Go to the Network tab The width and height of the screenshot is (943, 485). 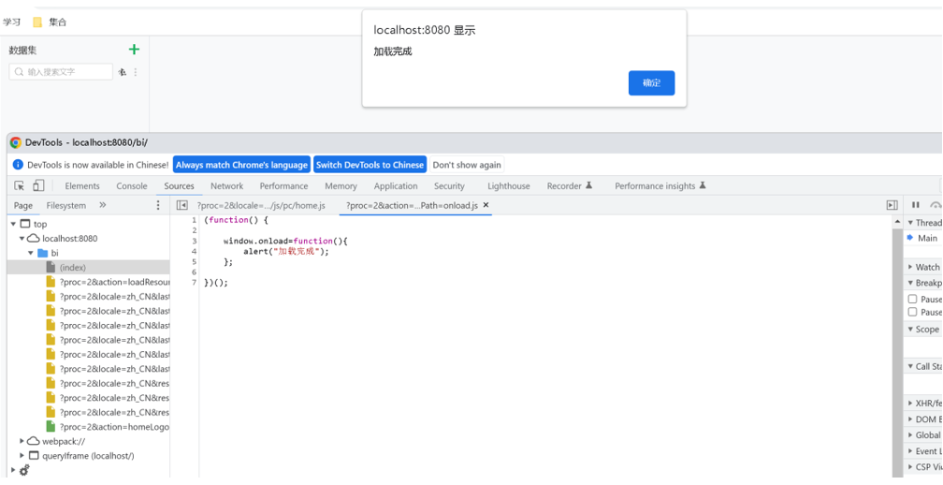coord(226,186)
